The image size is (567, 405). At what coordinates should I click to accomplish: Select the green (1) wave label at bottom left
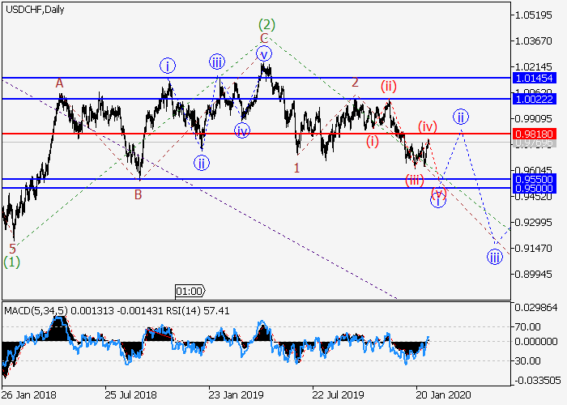11,262
